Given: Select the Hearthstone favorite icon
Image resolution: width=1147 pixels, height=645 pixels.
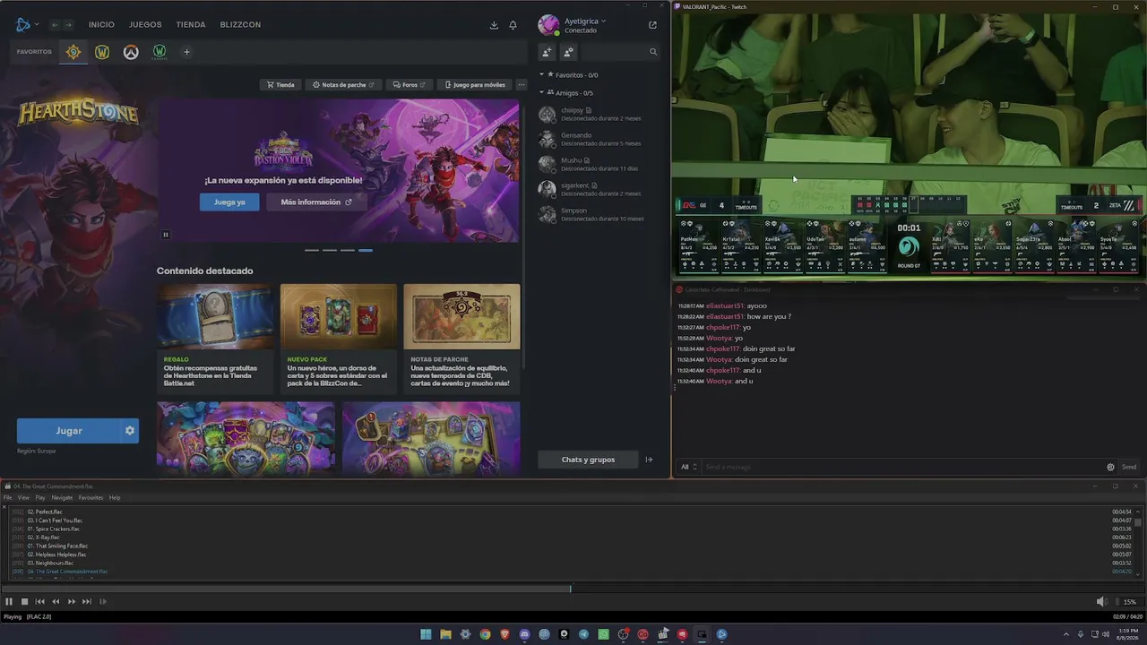Looking at the screenshot, I should (73, 52).
